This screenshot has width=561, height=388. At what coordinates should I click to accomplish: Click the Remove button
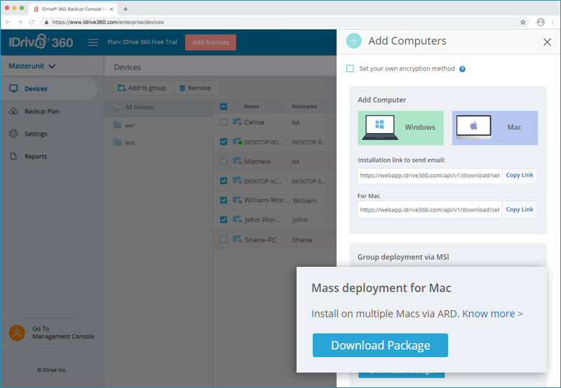pyautogui.click(x=197, y=88)
